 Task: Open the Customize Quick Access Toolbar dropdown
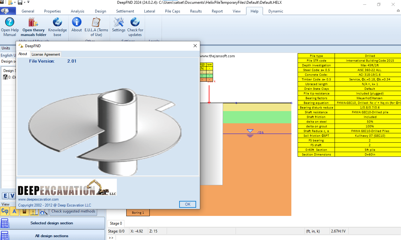point(28,3)
